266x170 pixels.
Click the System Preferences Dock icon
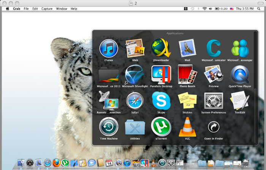click(x=171, y=163)
